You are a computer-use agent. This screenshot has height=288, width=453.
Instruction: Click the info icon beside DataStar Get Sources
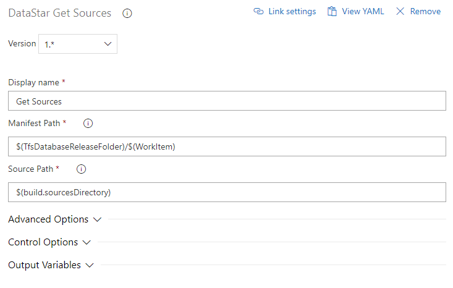coord(127,13)
